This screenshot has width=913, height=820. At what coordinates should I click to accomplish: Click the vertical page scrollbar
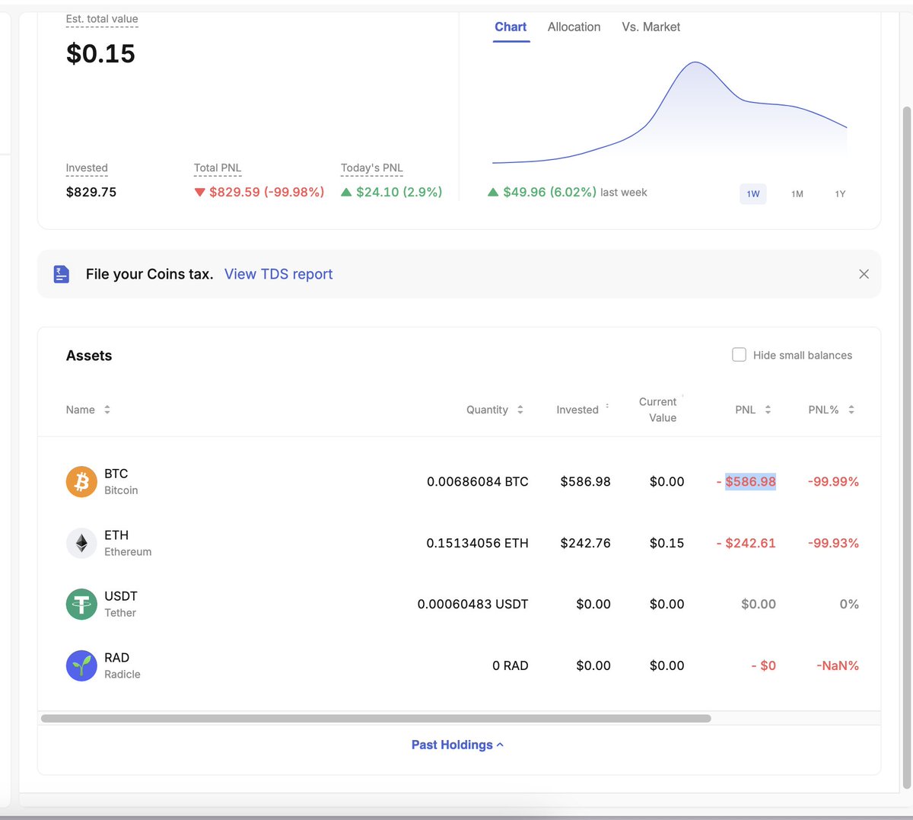(x=906, y=448)
